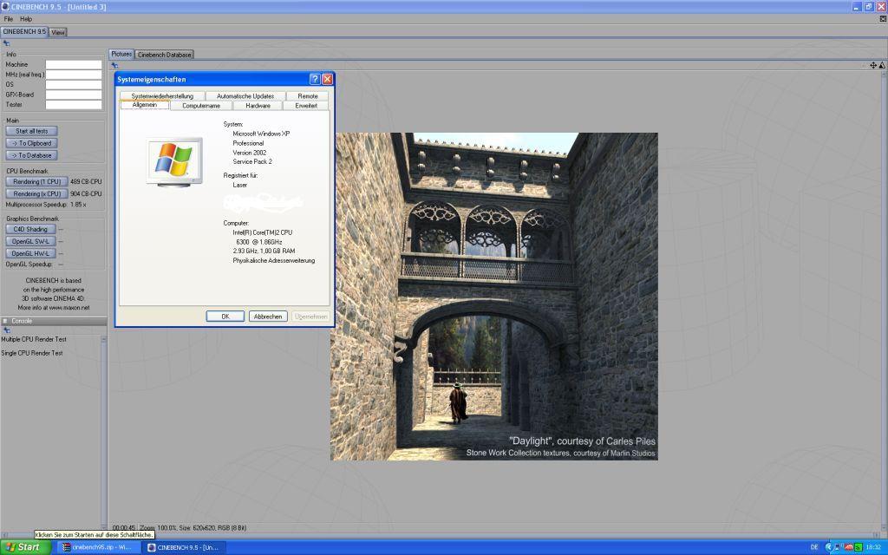This screenshot has width=888, height=555.
Task: Click the taskbar clock showing 18:32
Action: [x=873, y=547]
